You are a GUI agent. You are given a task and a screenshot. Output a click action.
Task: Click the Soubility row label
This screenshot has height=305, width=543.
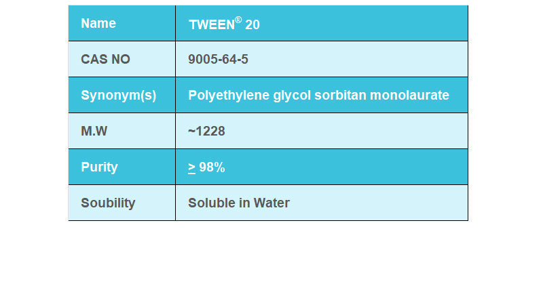coord(108,203)
